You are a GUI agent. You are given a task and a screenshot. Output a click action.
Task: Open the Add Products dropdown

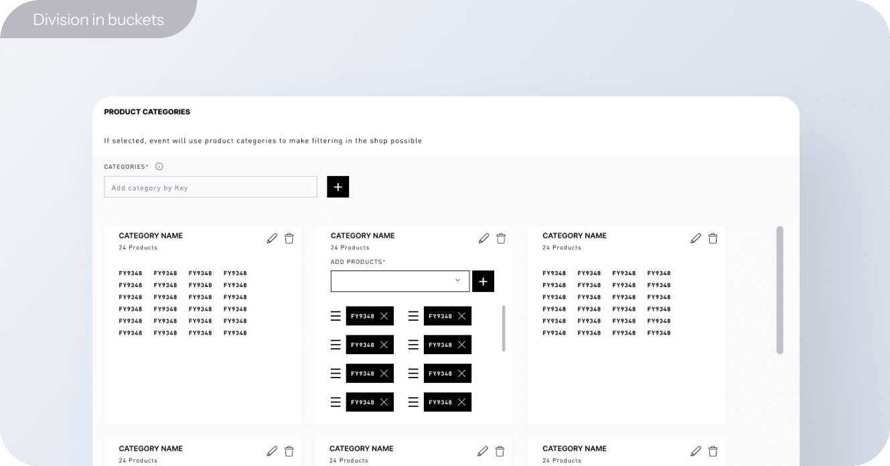click(400, 281)
